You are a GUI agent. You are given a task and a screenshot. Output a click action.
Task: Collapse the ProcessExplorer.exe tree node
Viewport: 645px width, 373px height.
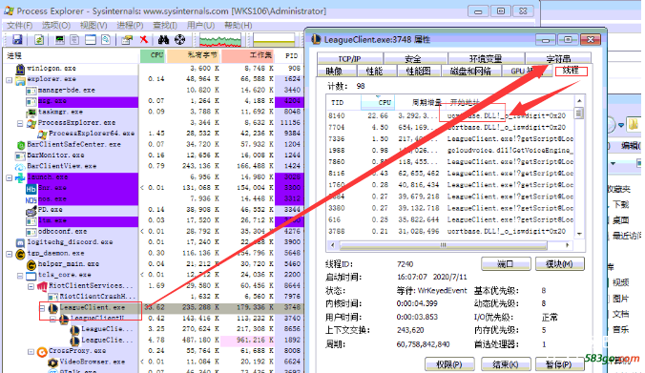tap(20, 123)
